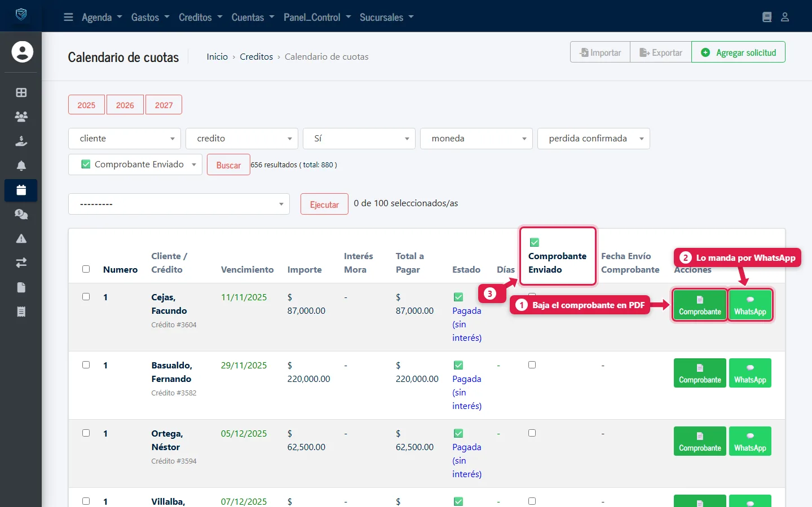Click the sidebar profile avatar icon
The image size is (812, 507).
23,52
